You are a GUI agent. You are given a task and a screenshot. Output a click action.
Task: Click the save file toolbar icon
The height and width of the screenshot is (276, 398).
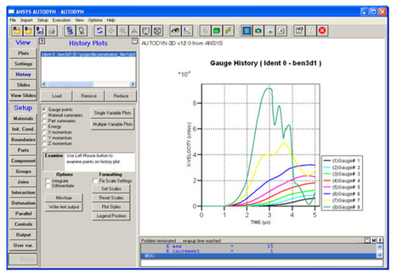(40, 30)
